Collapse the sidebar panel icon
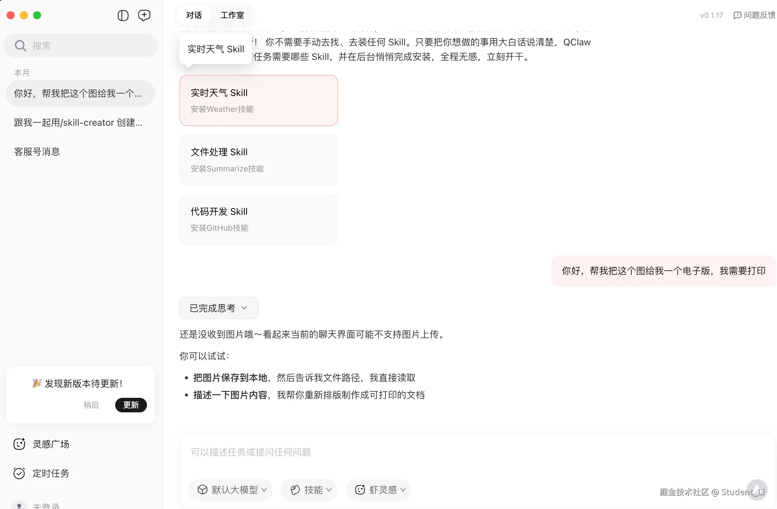 click(123, 15)
